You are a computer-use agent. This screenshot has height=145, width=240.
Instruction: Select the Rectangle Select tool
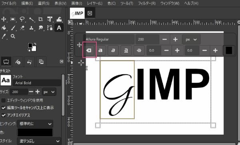[13, 19]
